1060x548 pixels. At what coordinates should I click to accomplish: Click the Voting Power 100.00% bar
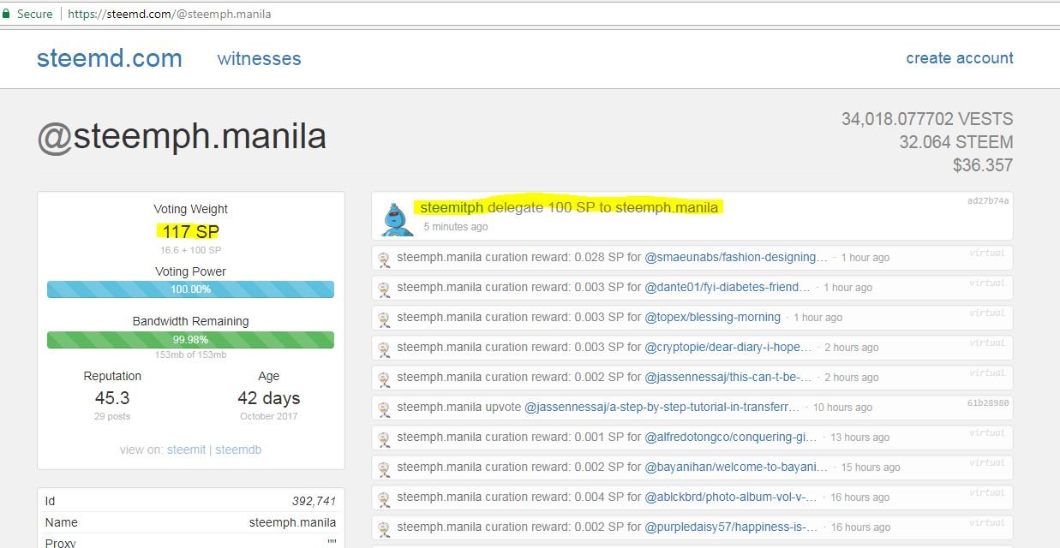pyautogui.click(x=190, y=289)
